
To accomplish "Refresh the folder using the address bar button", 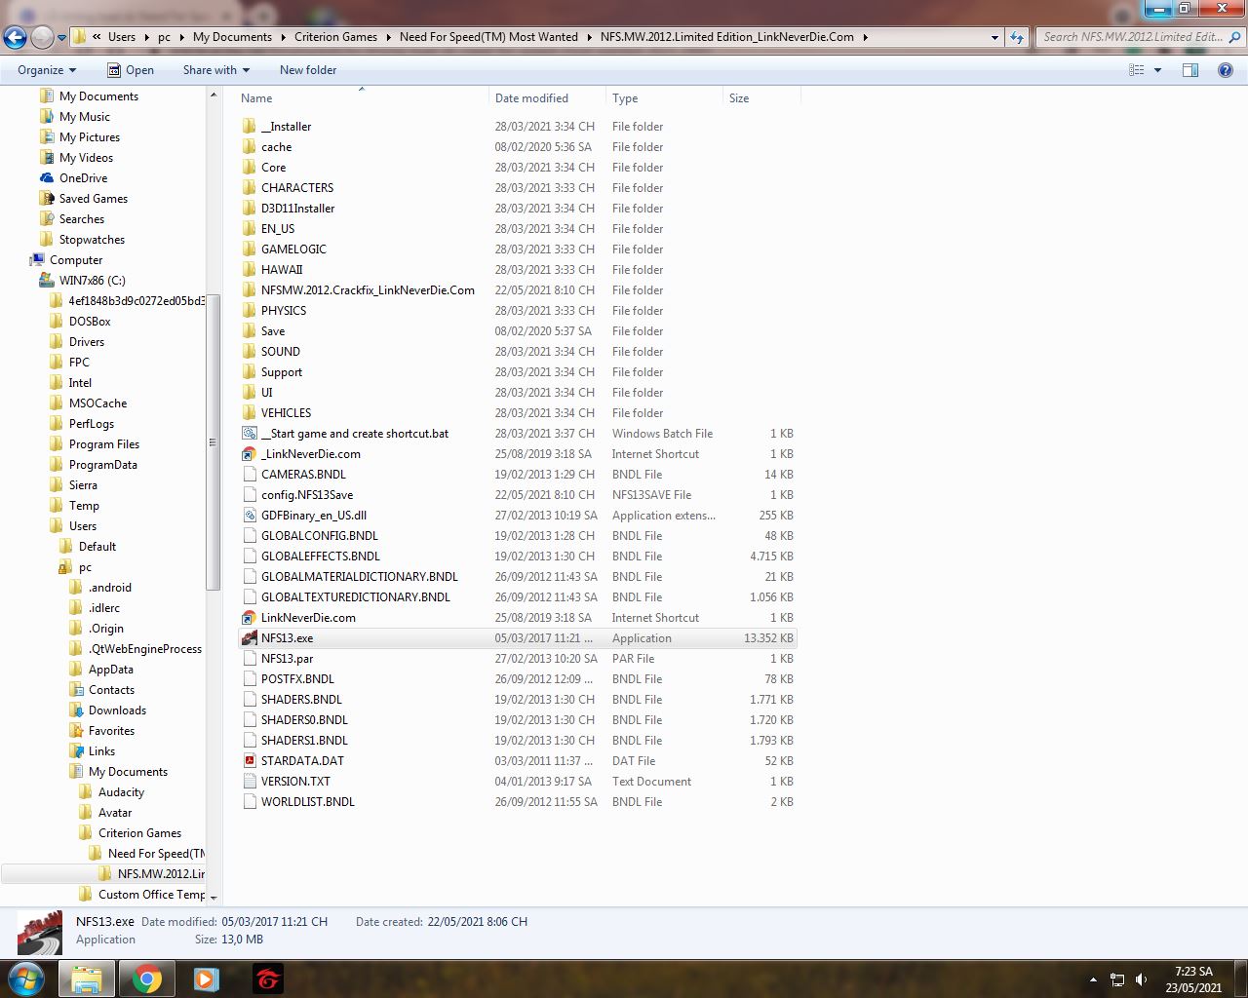I will tap(1017, 37).
